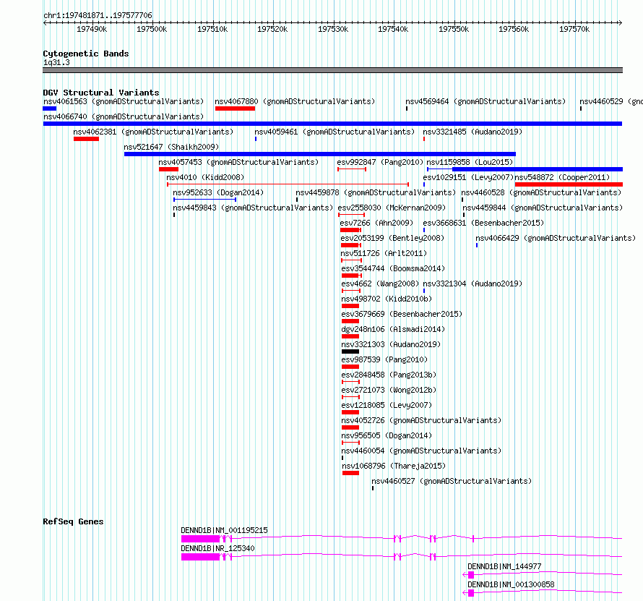Open the nsv4460529 variant label

pos(611,101)
